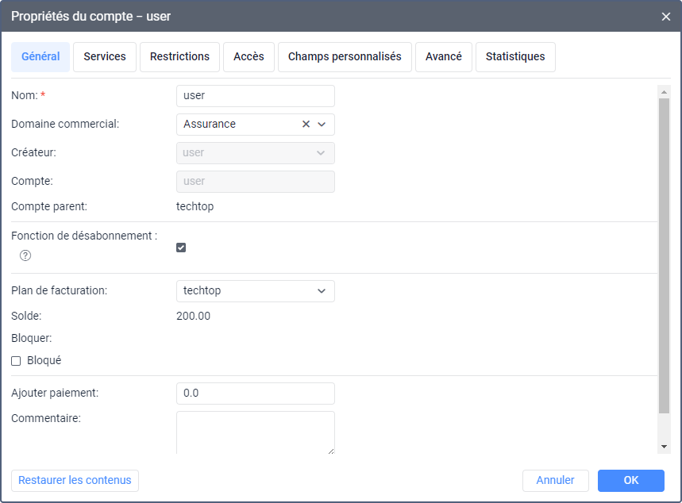This screenshot has width=682, height=503.
Task: Switch to the Services tab
Action: point(105,57)
